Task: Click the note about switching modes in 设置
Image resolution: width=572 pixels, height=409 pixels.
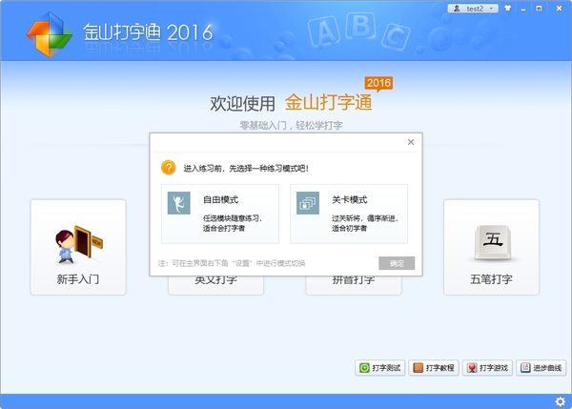Action: point(232,263)
